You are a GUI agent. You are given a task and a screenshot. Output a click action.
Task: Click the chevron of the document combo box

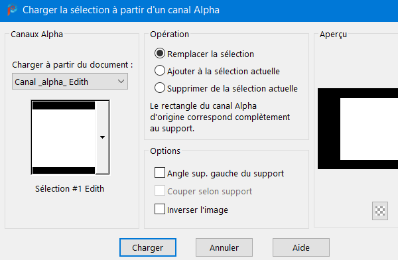(121, 82)
